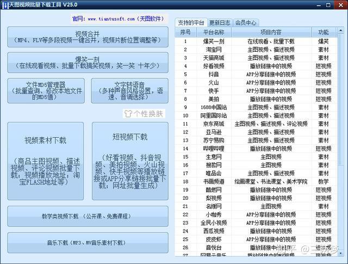This screenshot has height=264, width=348.
Task: Select the 火山 row
Action: click(256, 82)
